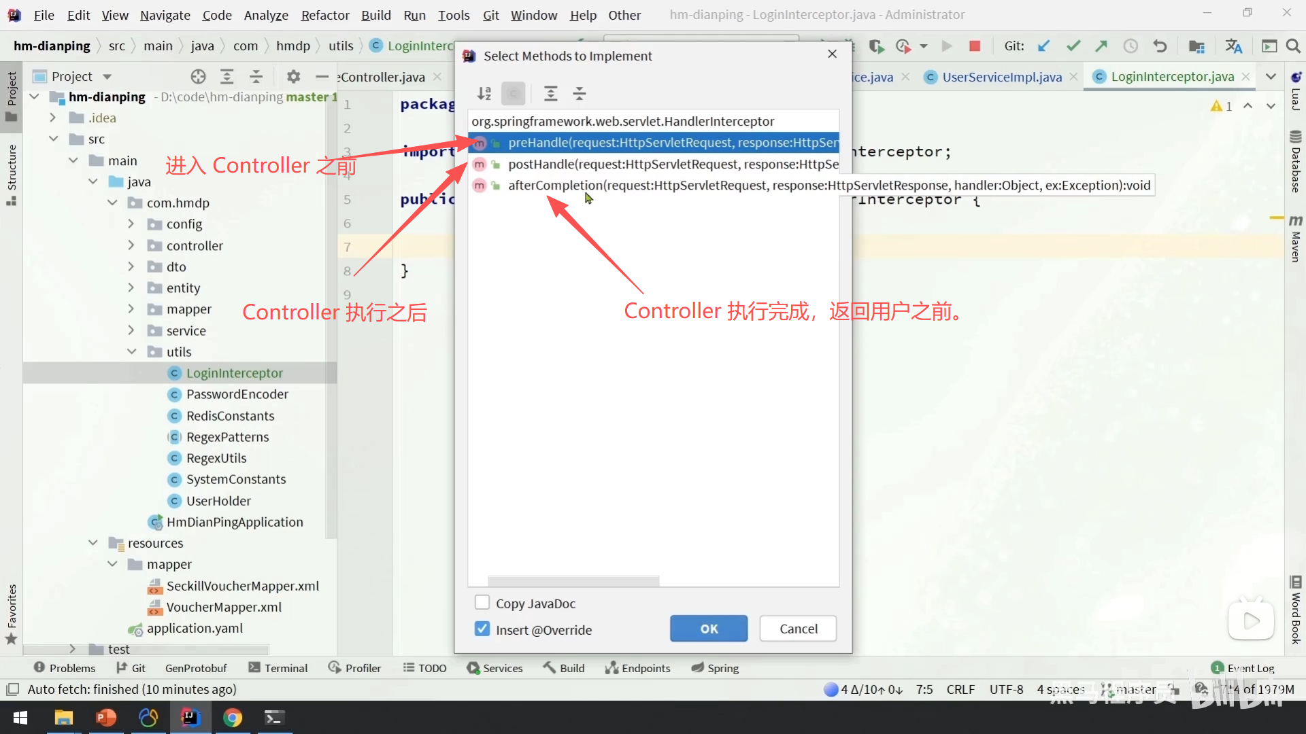Click collapse all icon in dialog toolbar
The height and width of the screenshot is (734, 1306).
[x=579, y=93]
